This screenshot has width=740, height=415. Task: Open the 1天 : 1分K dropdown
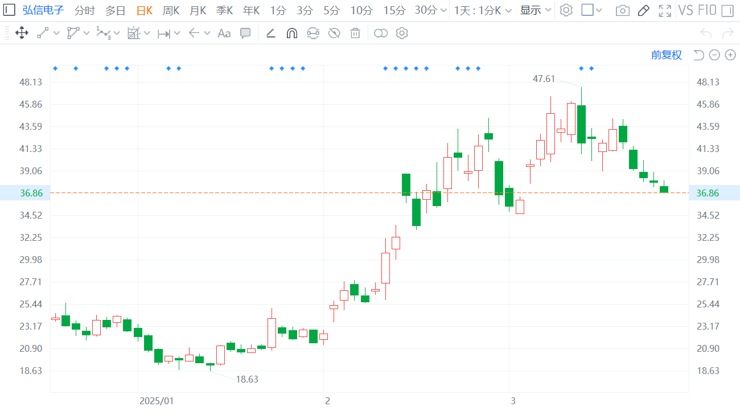pos(483,10)
